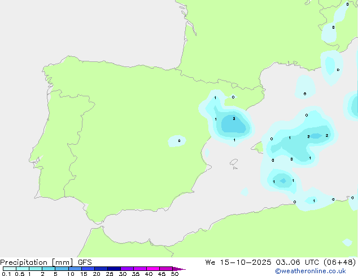Select legend swatch between 35 and 40
Viewport: 358px width, 276px height.
click(x=140, y=269)
